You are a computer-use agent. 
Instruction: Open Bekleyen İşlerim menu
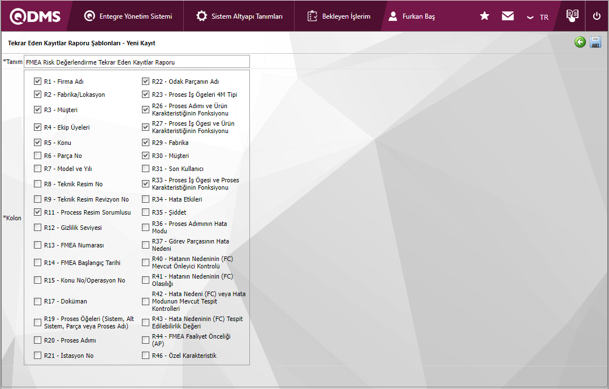pyautogui.click(x=339, y=16)
